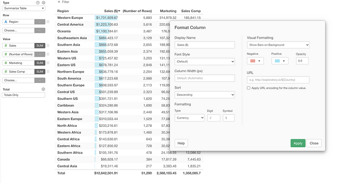Open the Formatting Type Currency dropdown
The width and height of the screenshot is (339, 183).
[x=189, y=118]
